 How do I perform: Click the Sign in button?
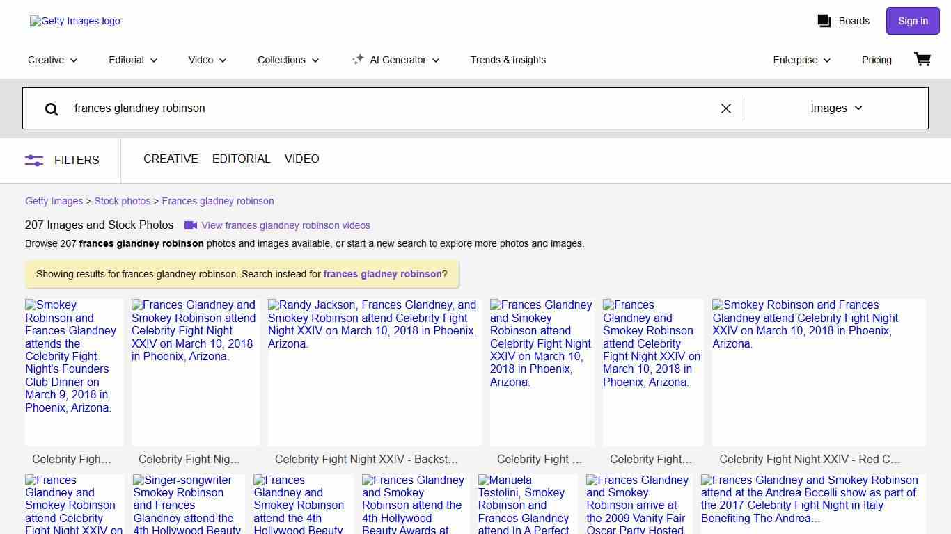coord(913,21)
